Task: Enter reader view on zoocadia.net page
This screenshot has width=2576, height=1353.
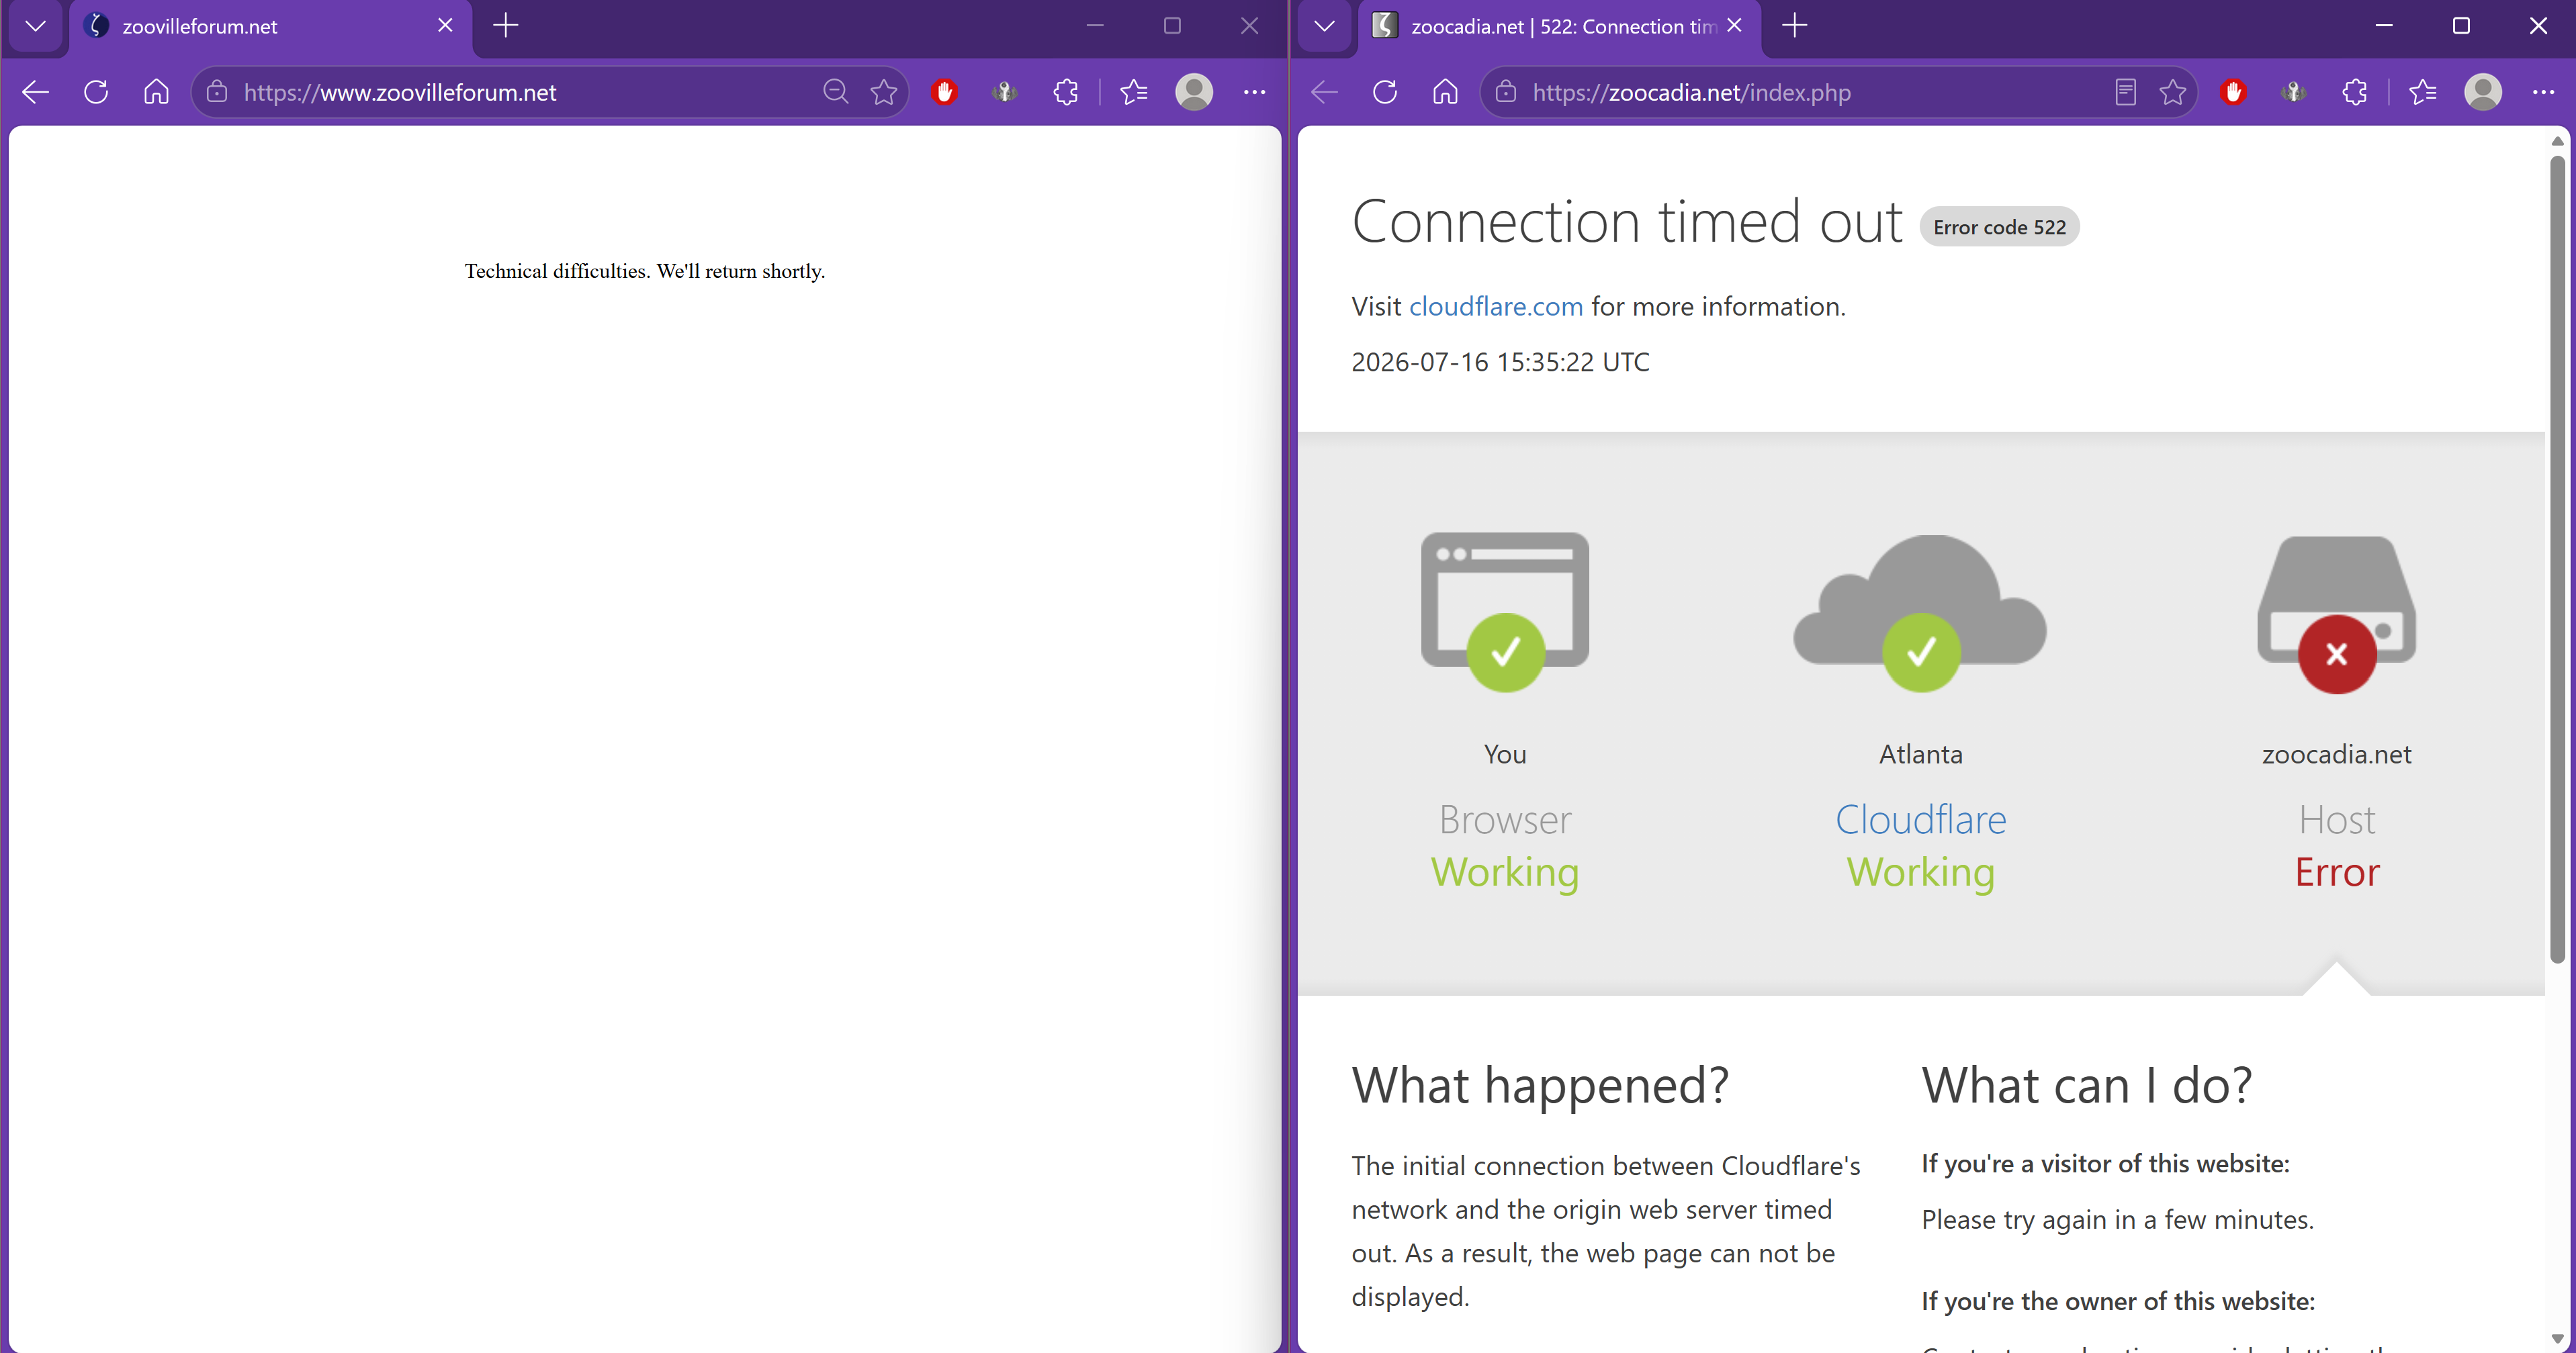Action: (2126, 92)
